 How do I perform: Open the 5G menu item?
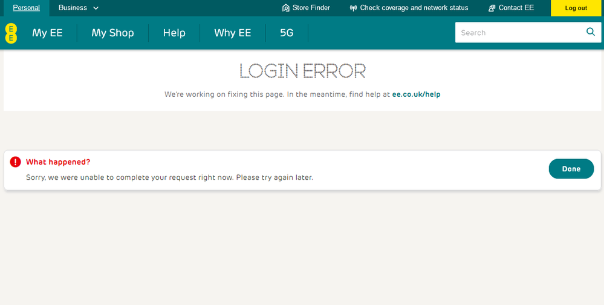coord(287,33)
